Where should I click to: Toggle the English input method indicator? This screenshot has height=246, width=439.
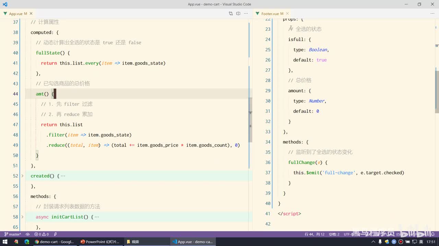tap(421, 242)
